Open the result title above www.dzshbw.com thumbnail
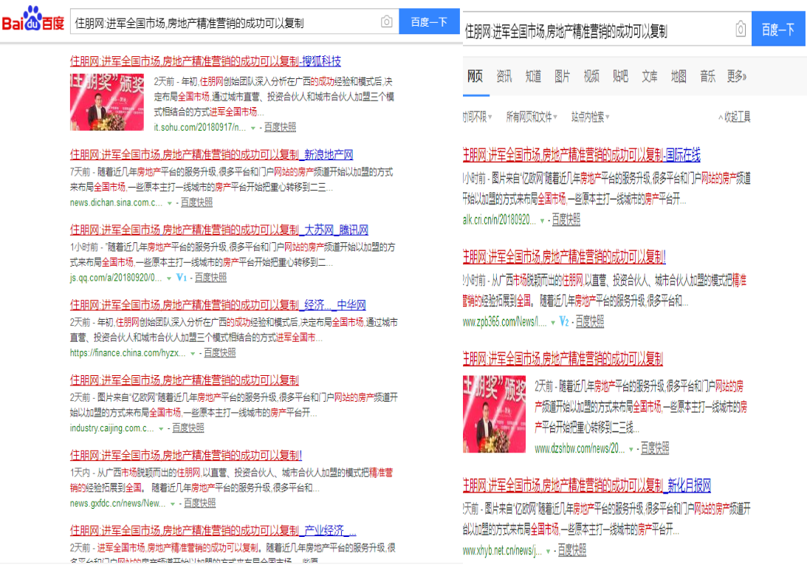The width and height of the screenshot is (807, 565). coord(563,358)
